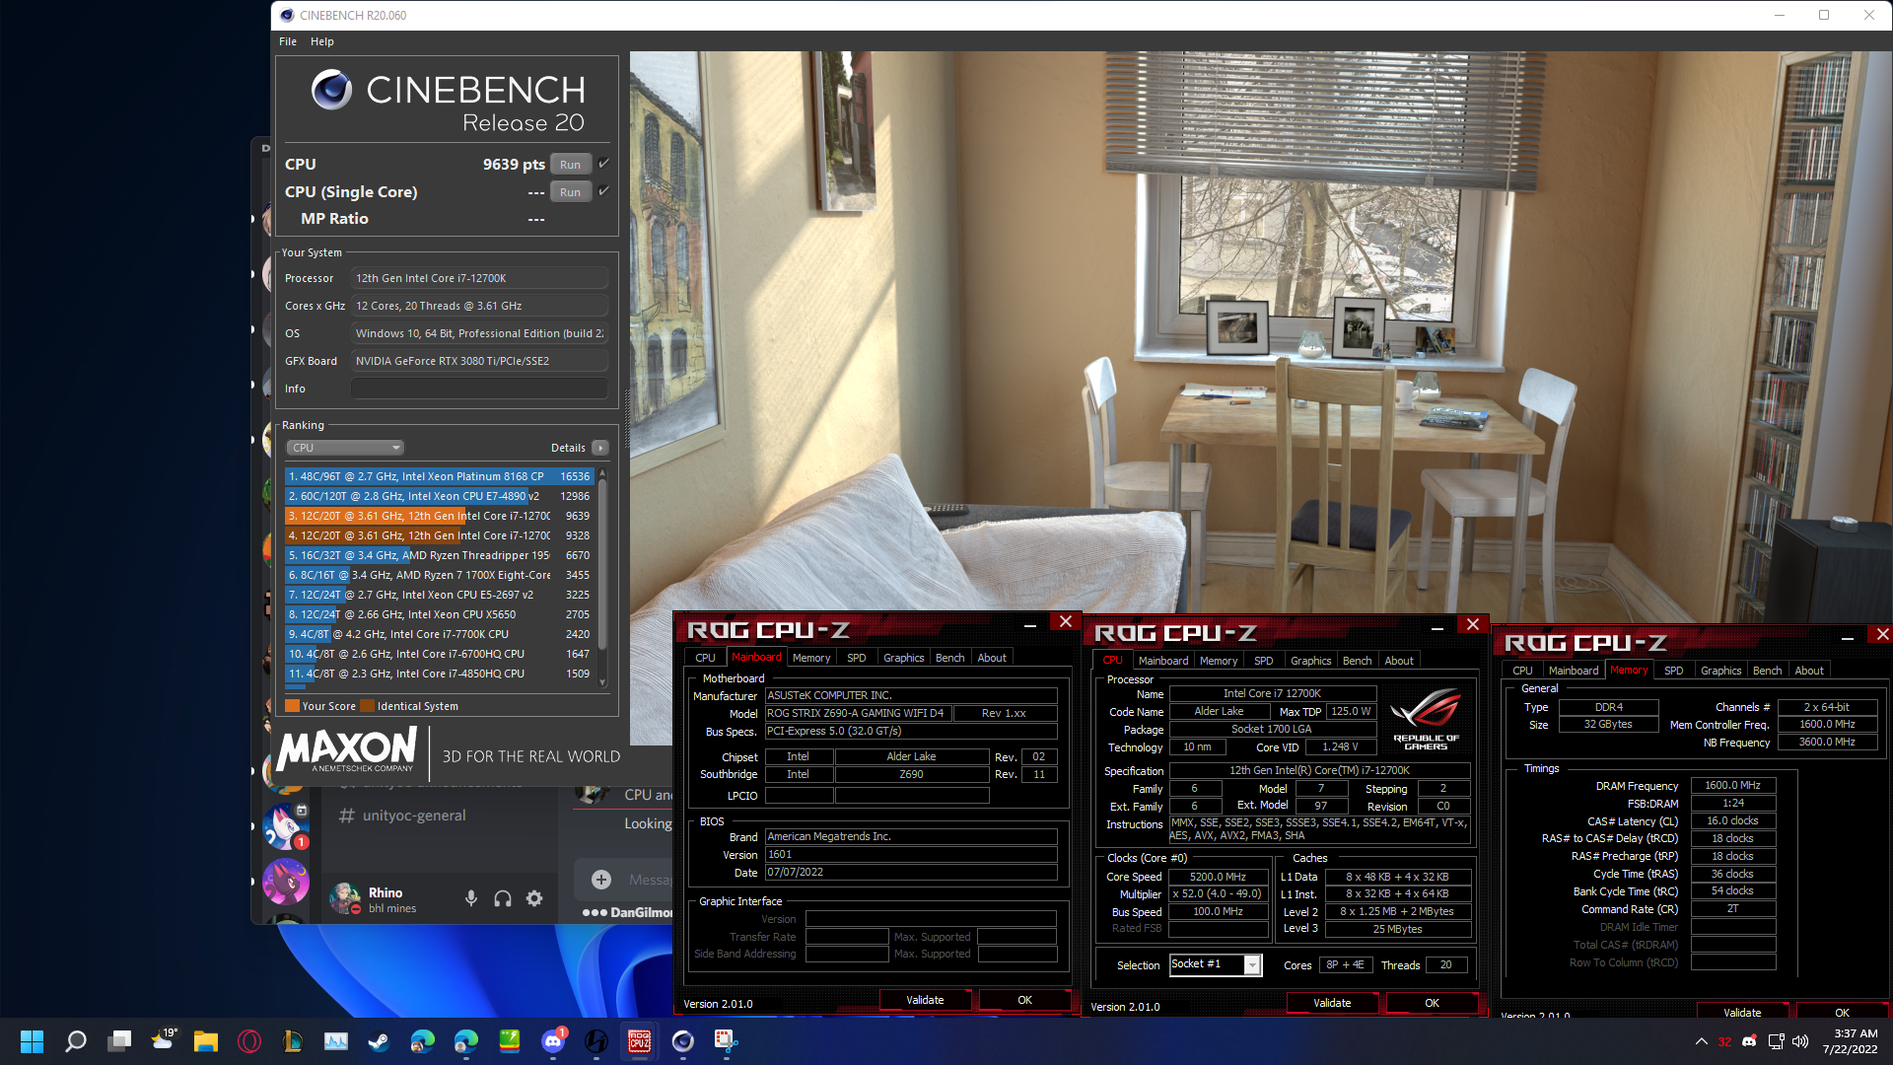
Task: Open the Opera browser taskbar icon
Action: point(249,1041)
